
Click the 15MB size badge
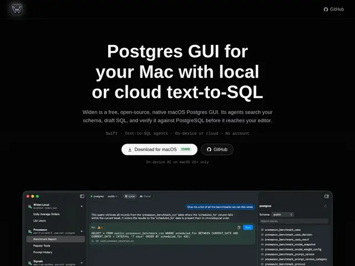tap(185, 149)
